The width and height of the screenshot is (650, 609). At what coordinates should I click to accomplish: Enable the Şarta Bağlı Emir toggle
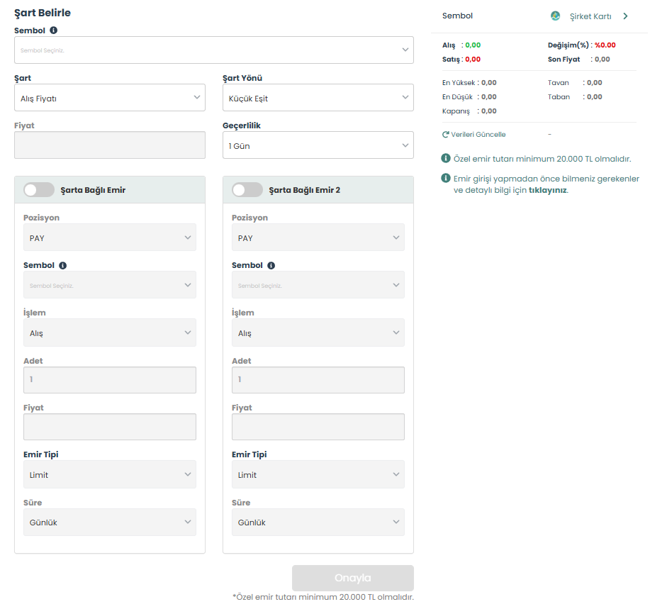point(39,190)
